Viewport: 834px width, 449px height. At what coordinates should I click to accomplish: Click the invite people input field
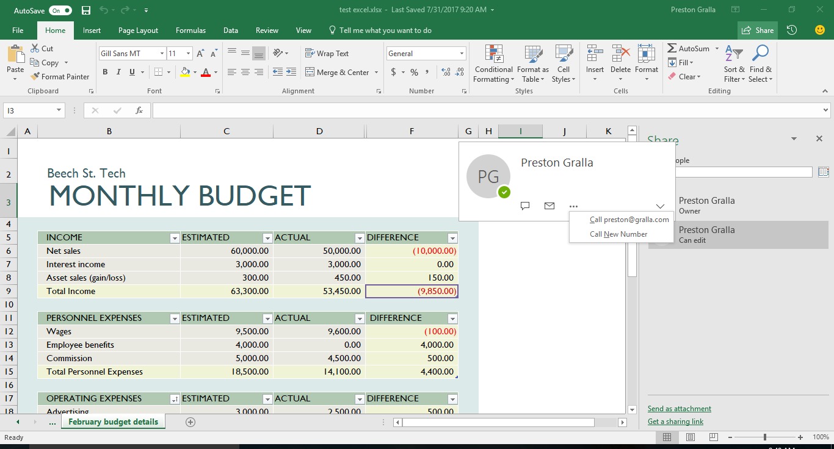[x=742, y=173]
